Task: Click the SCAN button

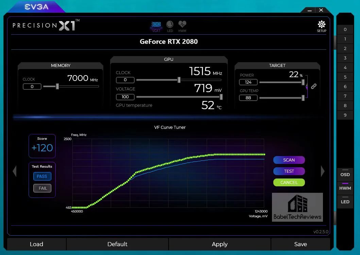Action: coord(289,160)
